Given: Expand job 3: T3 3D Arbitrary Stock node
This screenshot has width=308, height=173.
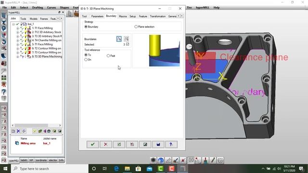Looking at the screenshot, I should [18, 37].
